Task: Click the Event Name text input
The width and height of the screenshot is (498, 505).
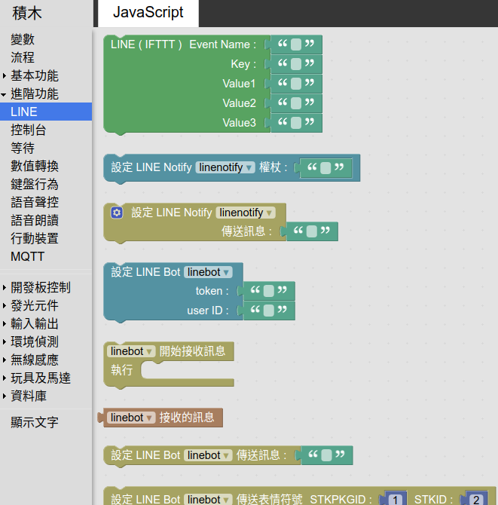Action: [296, 44]
